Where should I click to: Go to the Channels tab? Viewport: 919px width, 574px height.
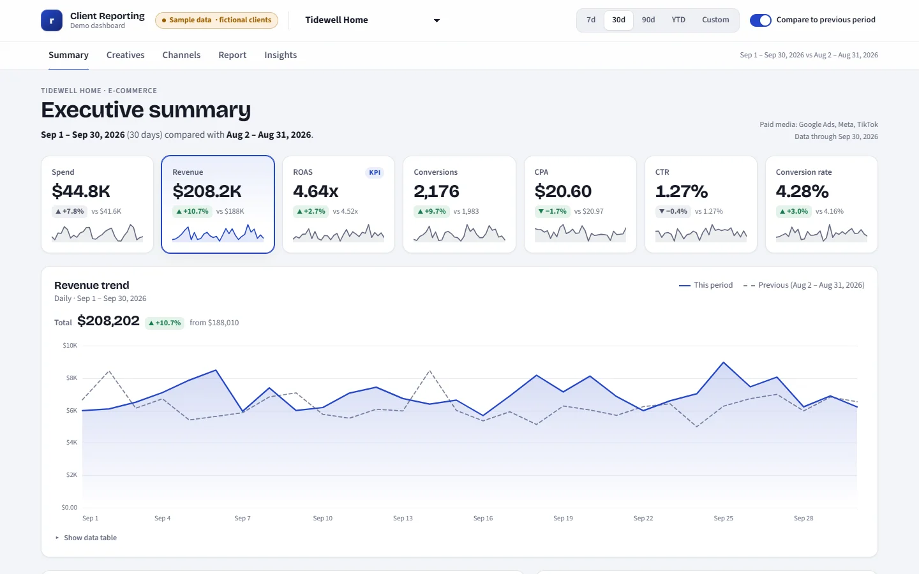coord(181,55)
